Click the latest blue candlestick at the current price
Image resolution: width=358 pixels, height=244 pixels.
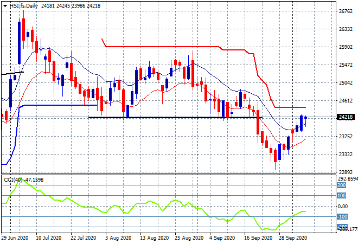point(306,118)
